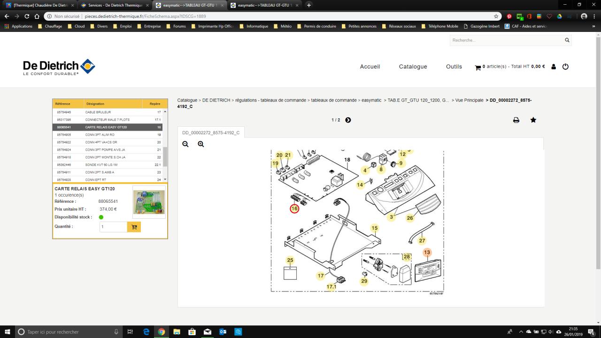Open Microsoft Edge from the taskbar
The height and width of the screenshot is (338, 601).
(x=146, y=332)
